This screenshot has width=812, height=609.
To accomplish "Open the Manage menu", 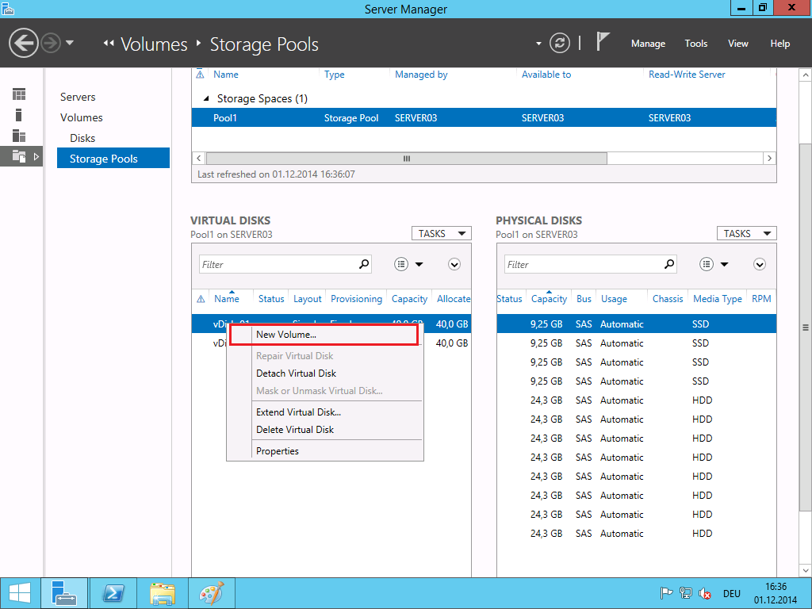I will (648, 44).
